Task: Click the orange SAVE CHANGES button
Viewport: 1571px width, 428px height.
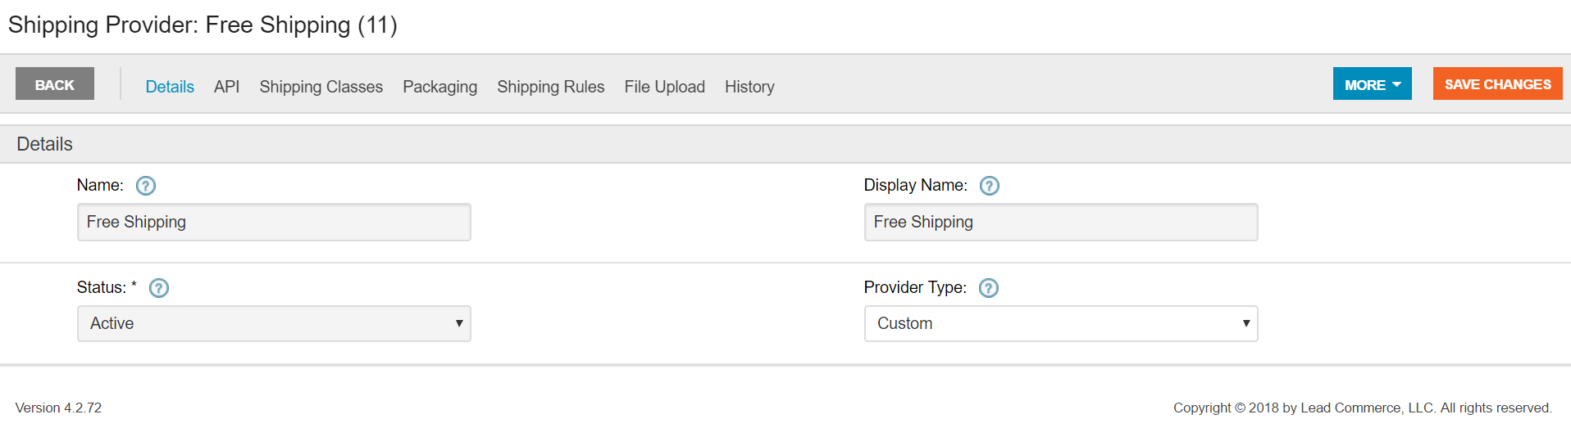Action: click(x=1497, y=84)
